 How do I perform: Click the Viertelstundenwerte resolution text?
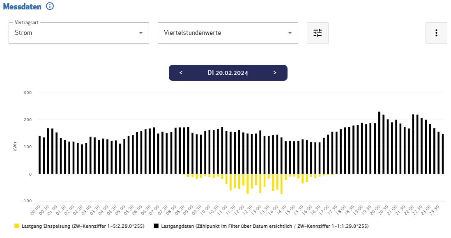(x=192, y=33)
